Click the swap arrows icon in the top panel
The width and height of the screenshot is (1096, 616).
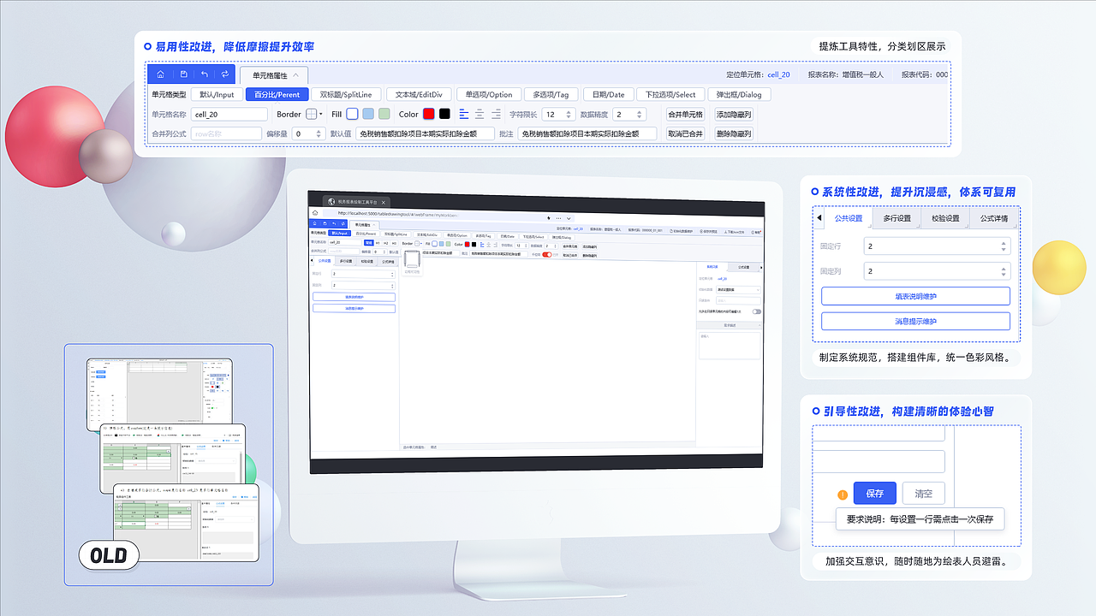point(225,74)
